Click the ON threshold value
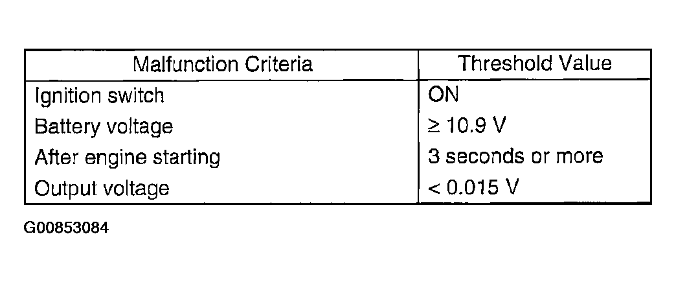The image size is (676, 282). [x=444, y=95]
